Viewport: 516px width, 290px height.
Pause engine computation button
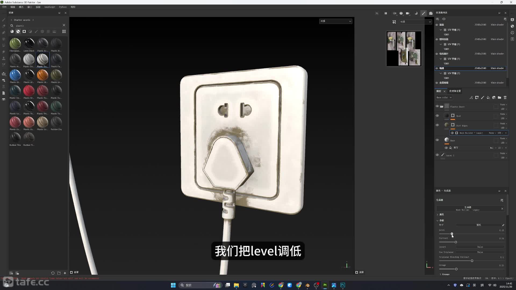[386, 13]
